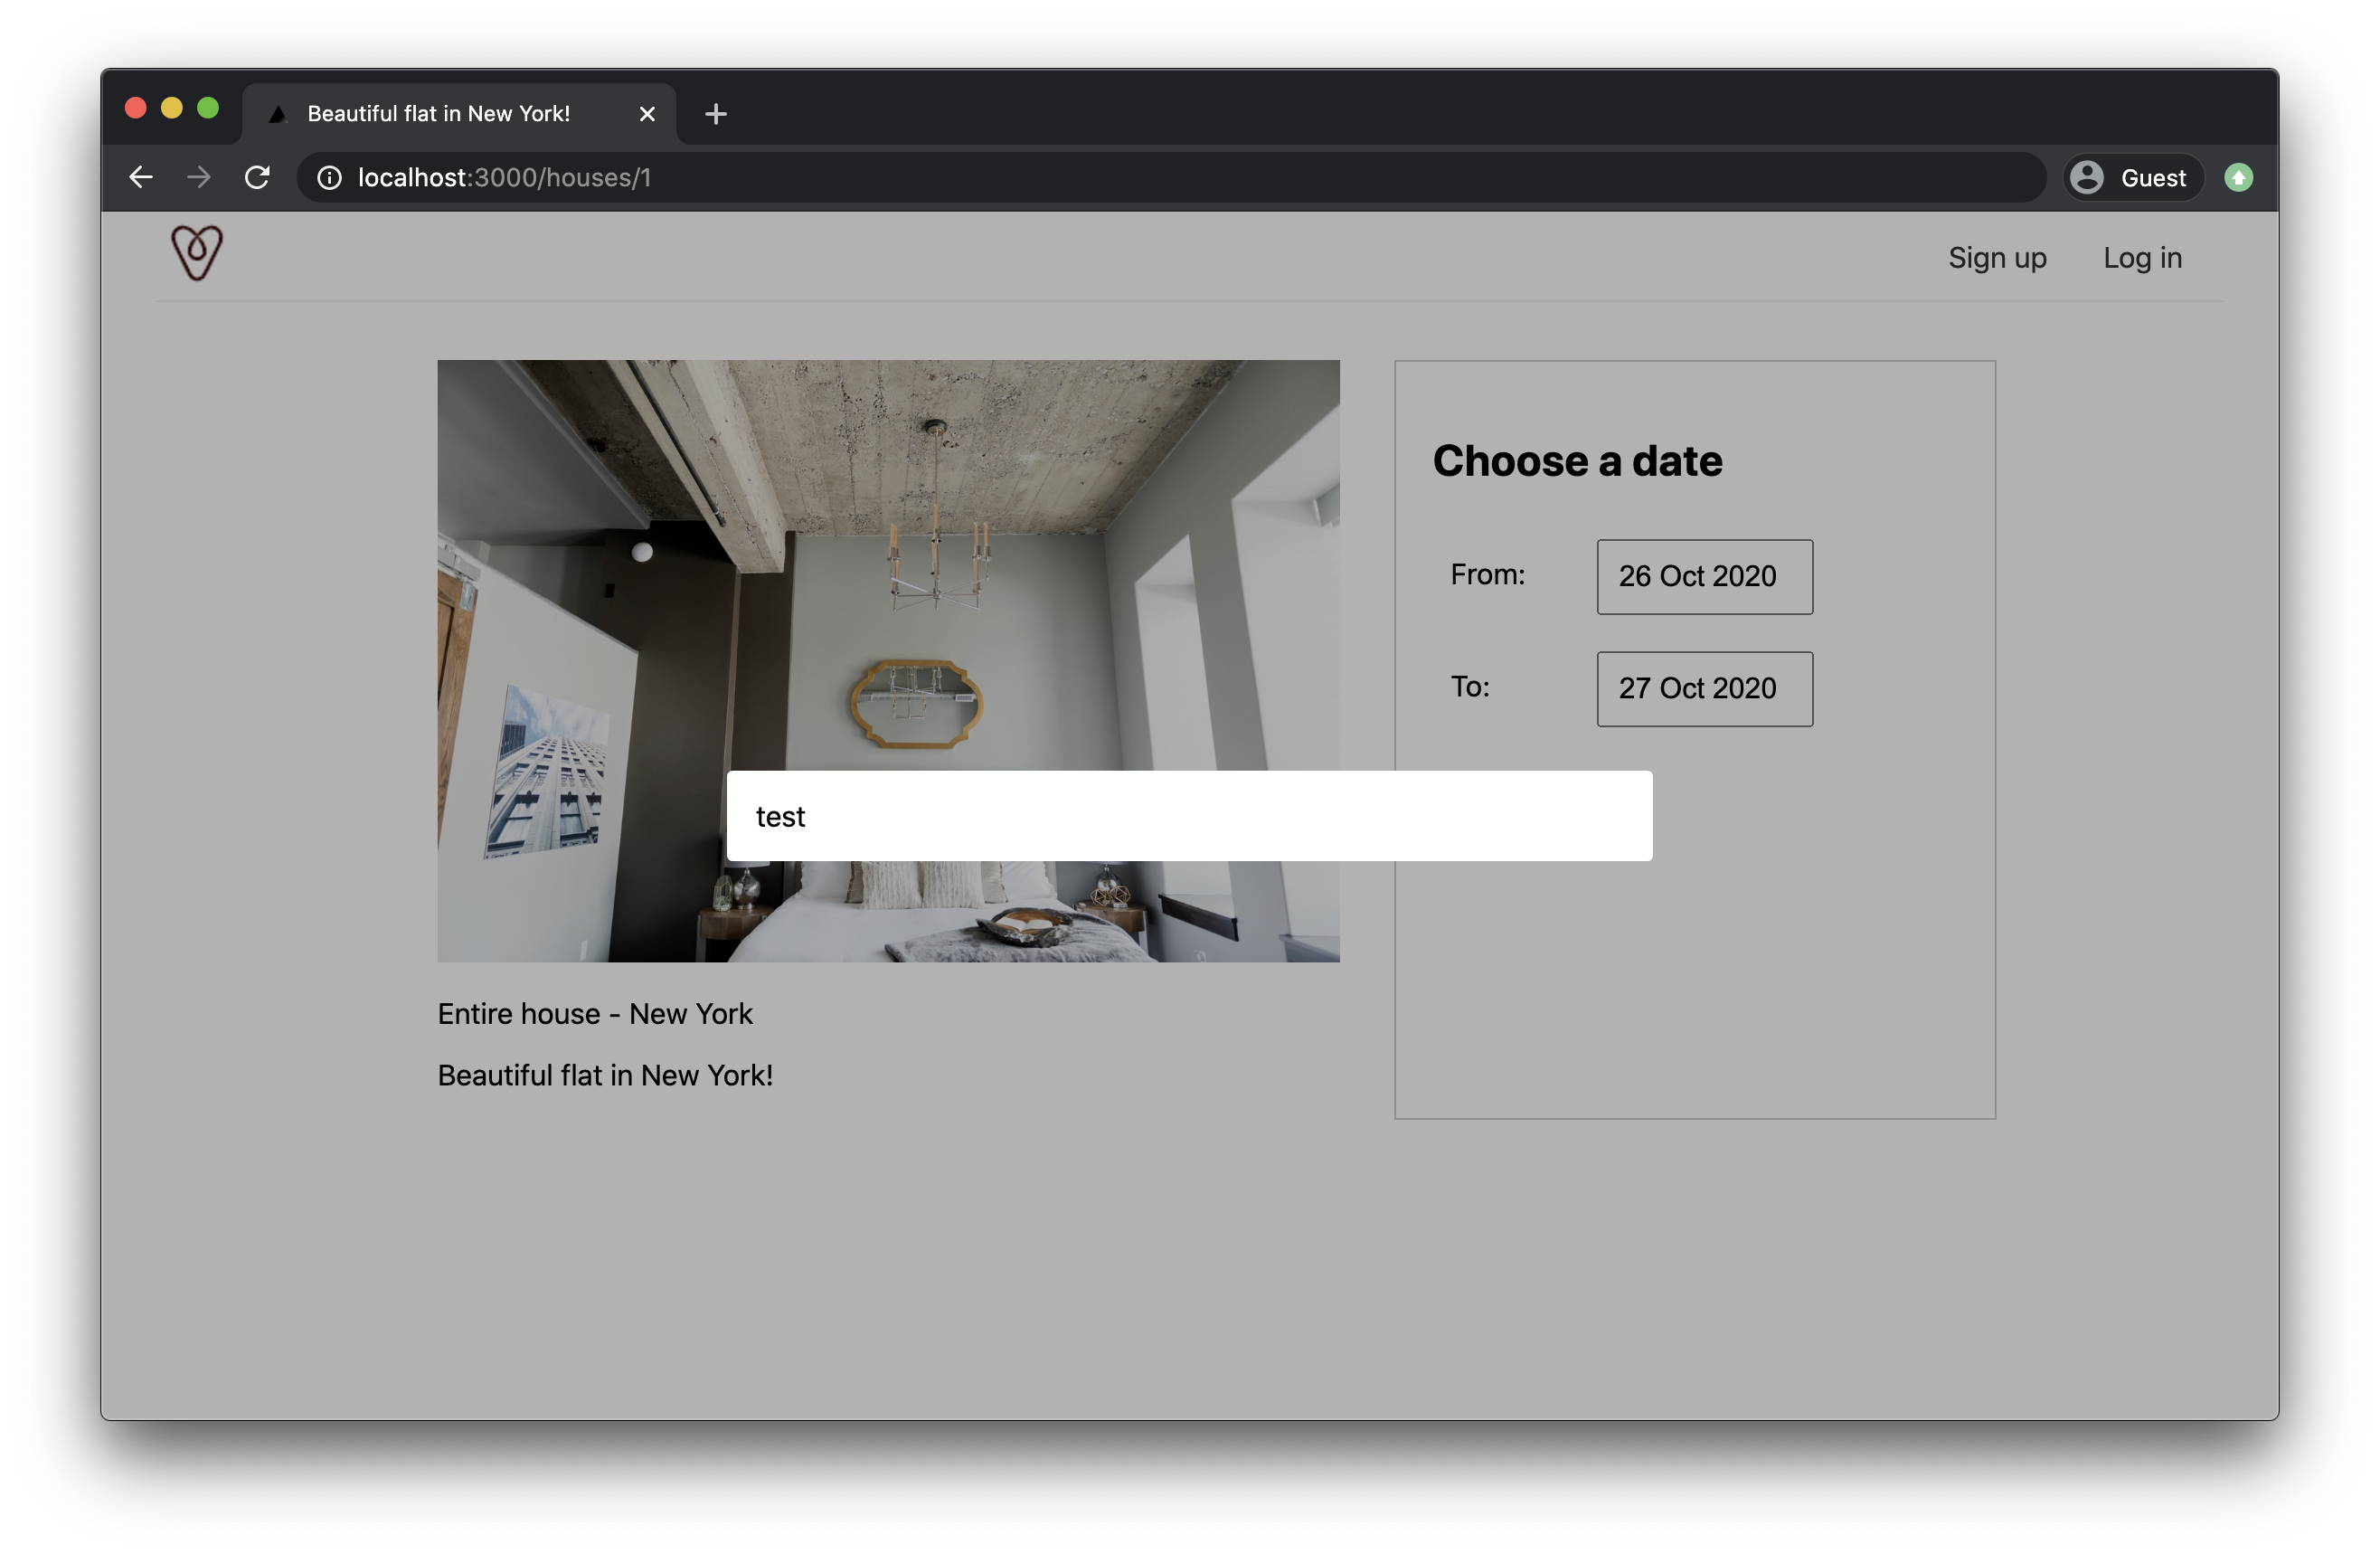Click the red macOS close window button
This screenshot has width=2380, height=1554.
[x=136, y=108]
